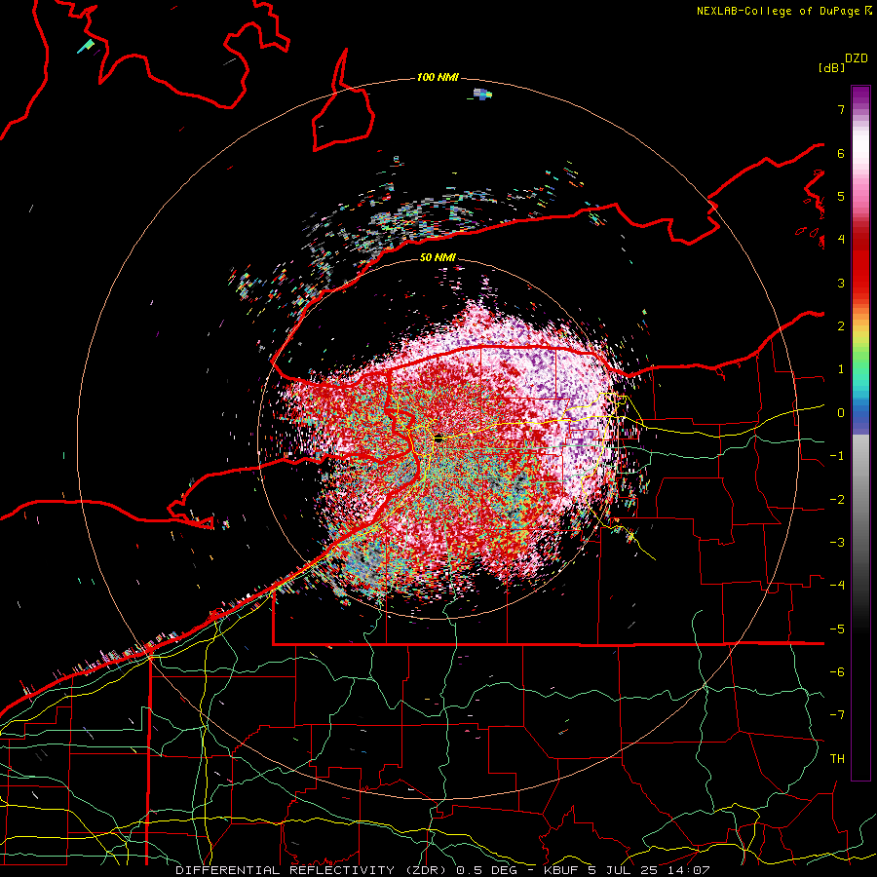
Task: Select the -5 value on the color scale
Action: pyautogui.click(x=837, y=629)
